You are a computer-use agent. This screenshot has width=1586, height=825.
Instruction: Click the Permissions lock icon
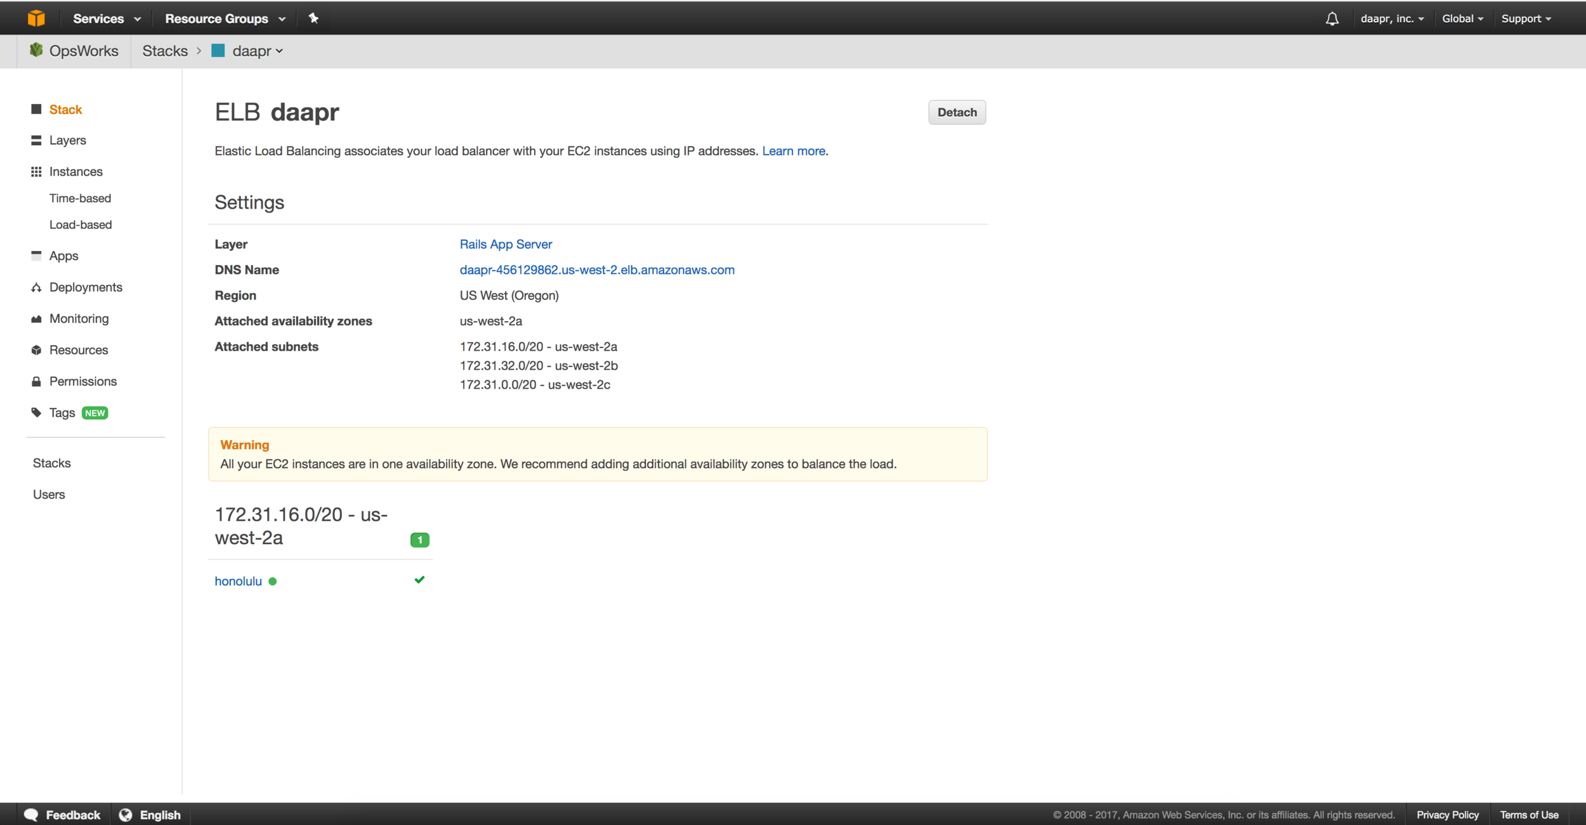click(36, 381)
